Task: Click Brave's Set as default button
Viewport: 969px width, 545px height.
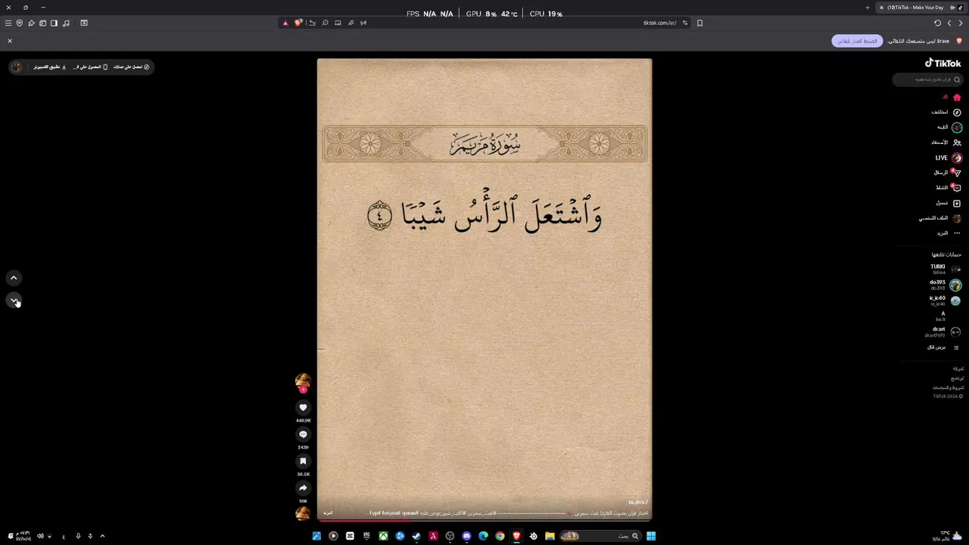Action: pos(857,41)
